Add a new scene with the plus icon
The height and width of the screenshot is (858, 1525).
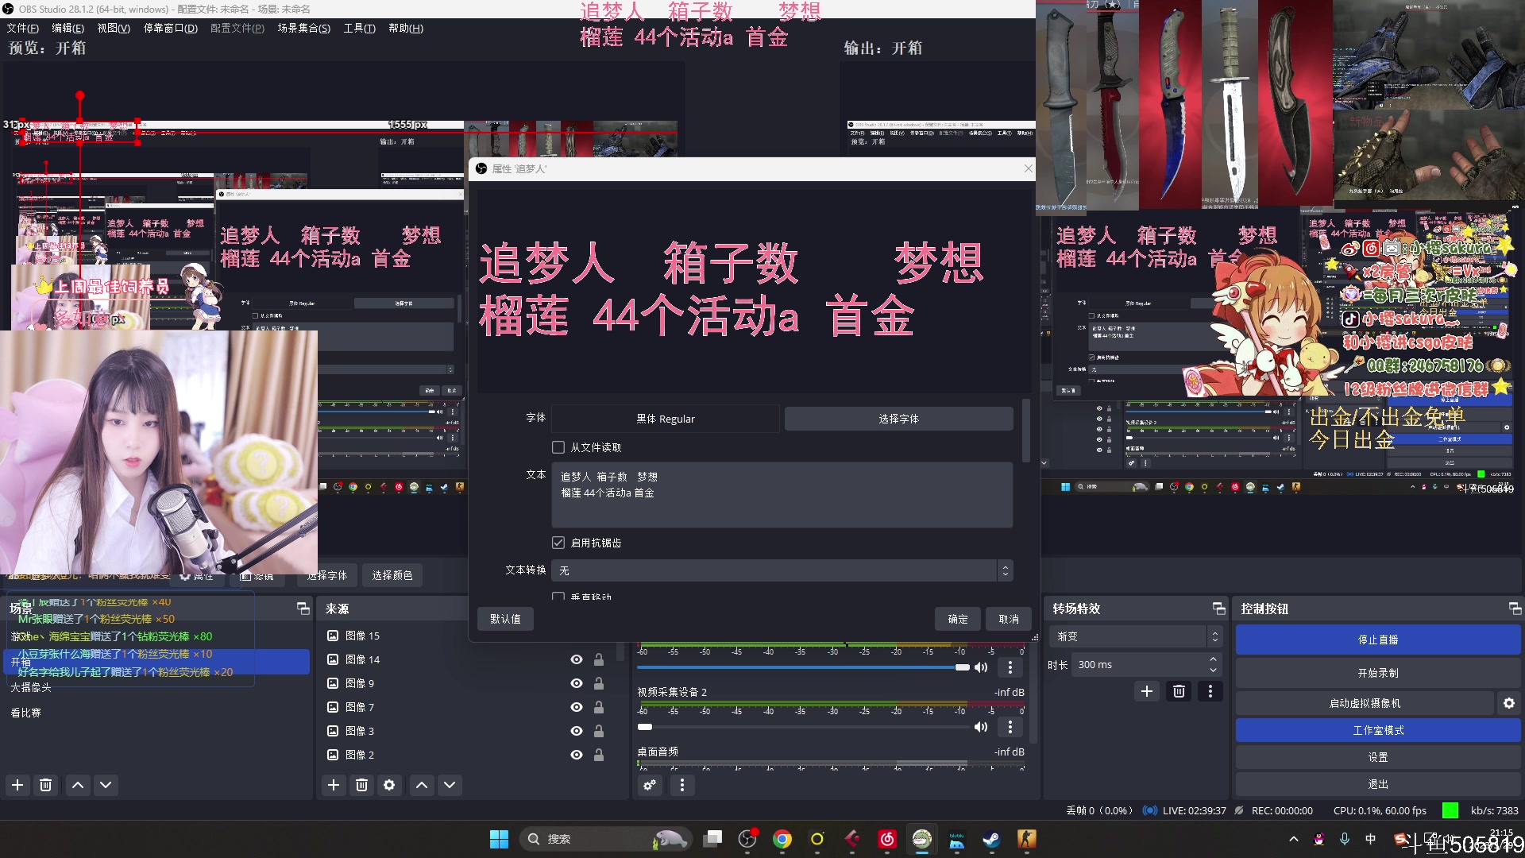click(x=17, y=785)
